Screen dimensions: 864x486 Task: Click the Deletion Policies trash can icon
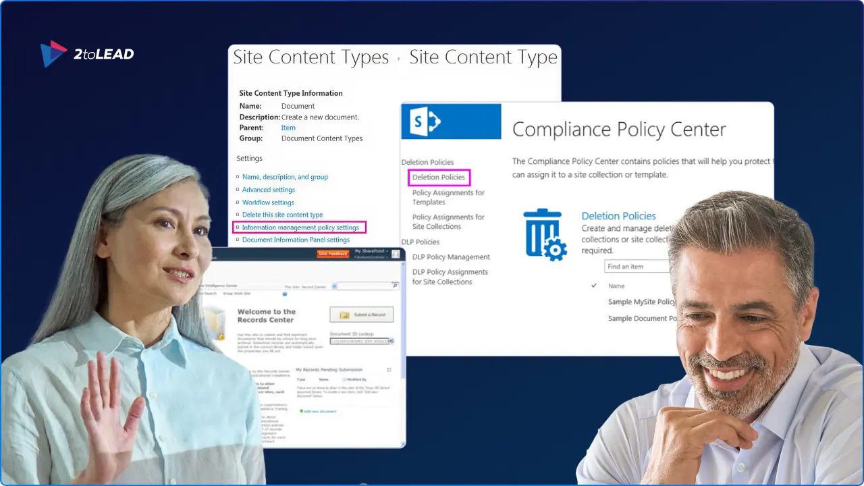coord(545,234)
